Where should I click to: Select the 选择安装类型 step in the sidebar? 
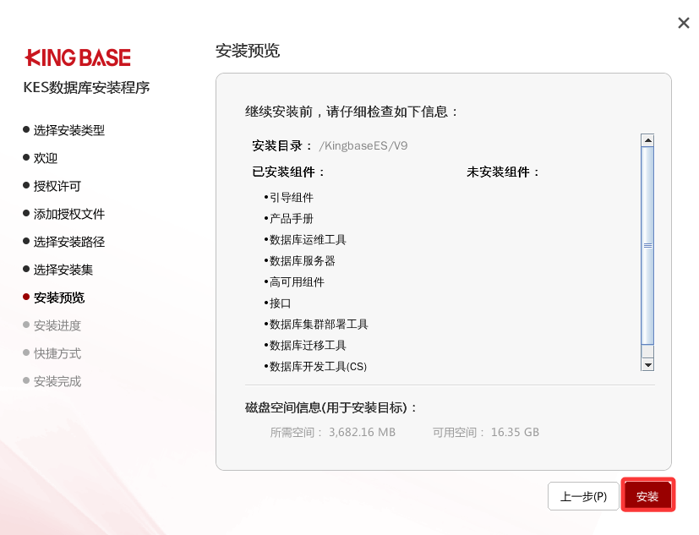coord(68,130)
